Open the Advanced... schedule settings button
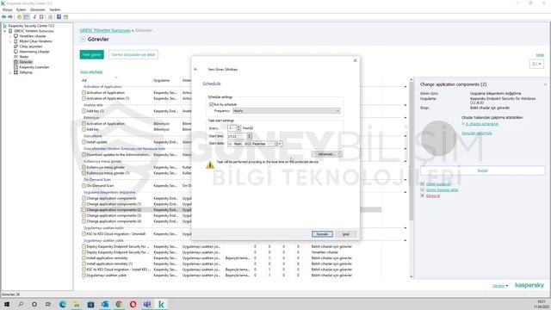Image resolution: width=551 pixels, height=310 pixels. click(327, 154)
